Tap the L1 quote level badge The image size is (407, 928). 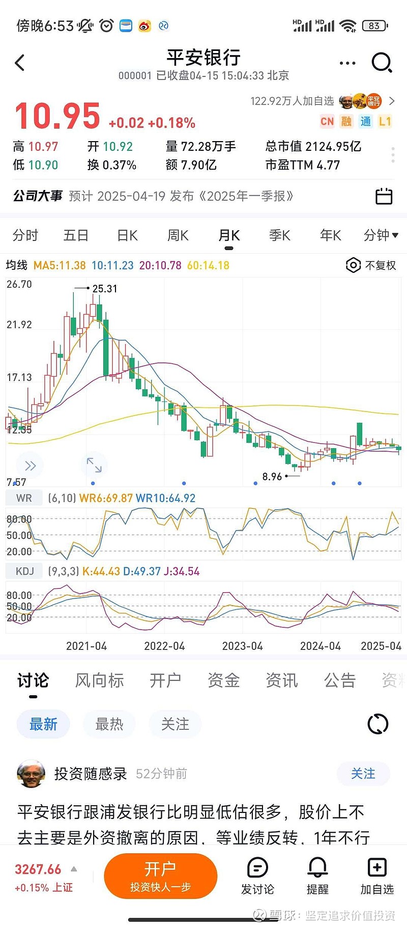click(385, 121)
